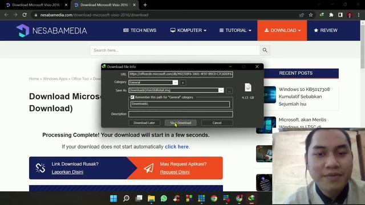Viewport: 365px width, 205px height.
Task: Open the Chrome three-dot menu
Action: (x=359, y=15)
